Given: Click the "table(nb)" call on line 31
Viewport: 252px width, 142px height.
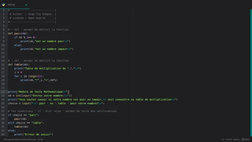Looking at the screenshot, I should 21,126.
